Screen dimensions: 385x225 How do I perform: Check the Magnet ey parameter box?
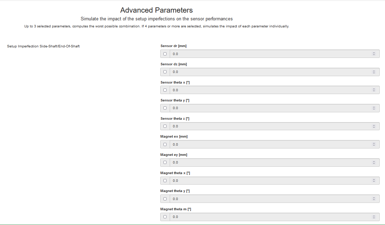point(165,162)
